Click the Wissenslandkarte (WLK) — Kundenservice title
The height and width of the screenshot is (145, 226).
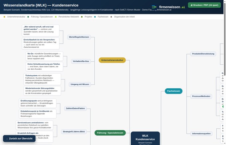(41, 5)
